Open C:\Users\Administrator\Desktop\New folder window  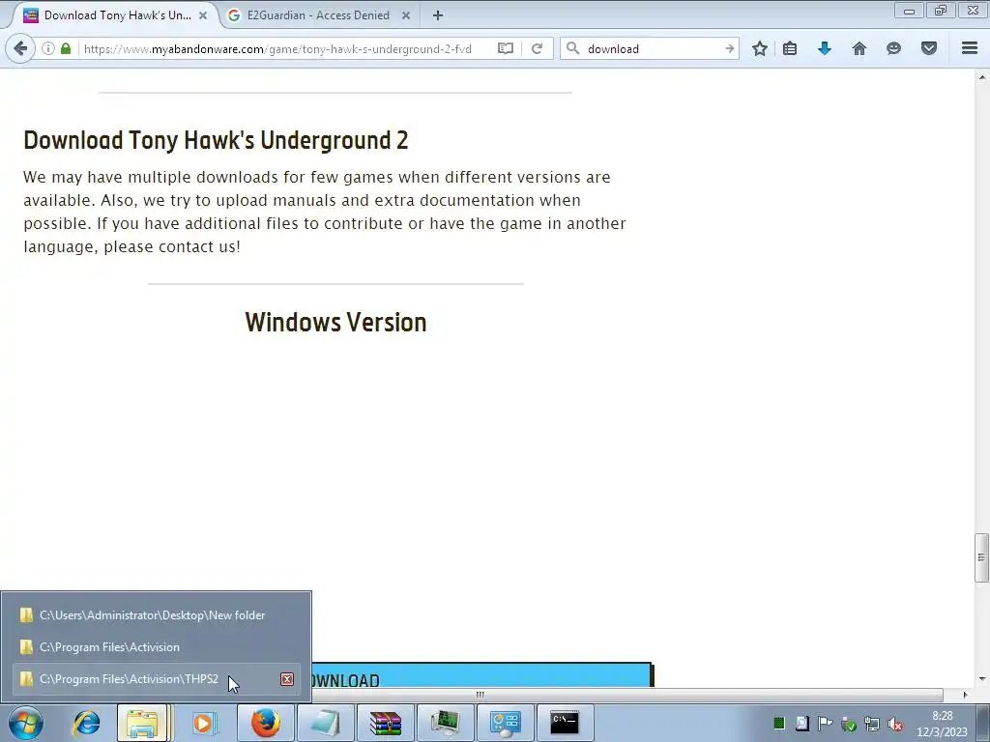point(156,615)
